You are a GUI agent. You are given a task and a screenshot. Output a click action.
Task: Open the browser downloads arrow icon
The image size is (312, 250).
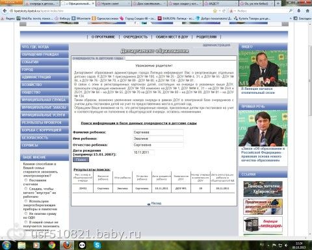pos(299,10)
